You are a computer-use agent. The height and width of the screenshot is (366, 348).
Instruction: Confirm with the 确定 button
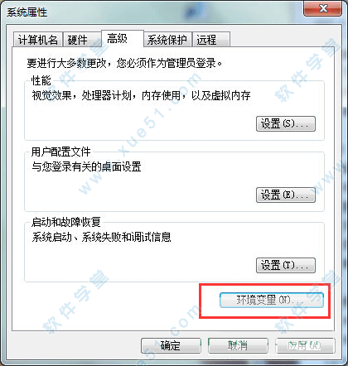coord(171,345)
